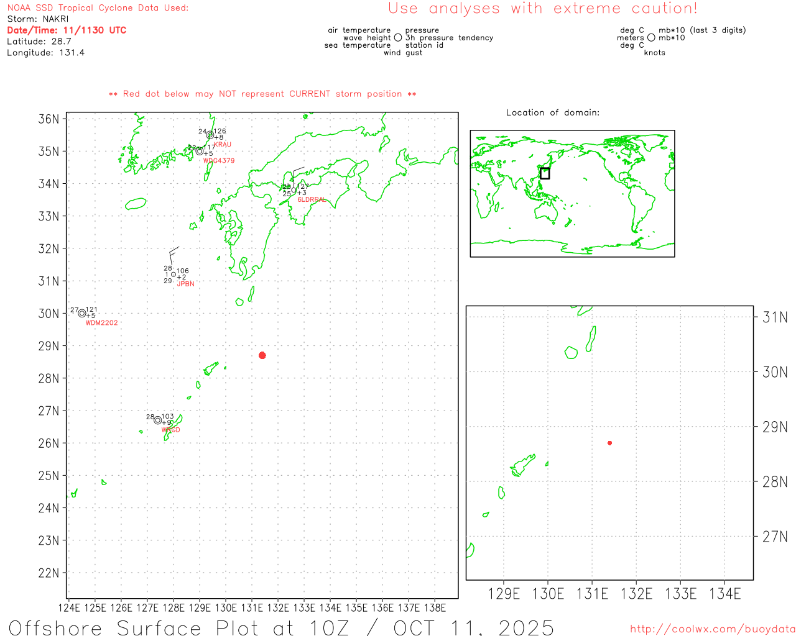The image size is (796, 636).
Task: Select the WDG4379 station circle marker
Action: tap(200, 151)
